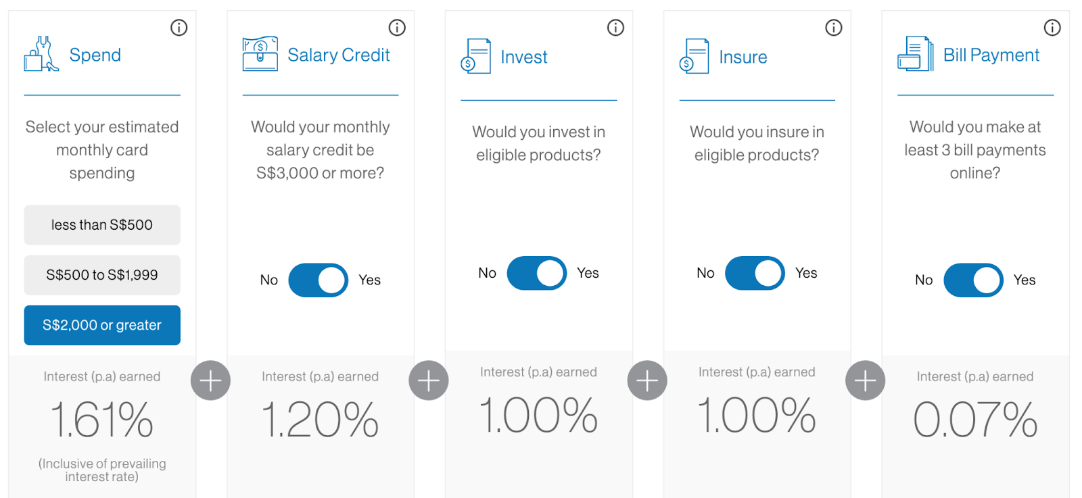The height and width of the screenshot is (498, 1082).
Task: Click the Bill Payment documents icon
Action: [x=915, y=54]
